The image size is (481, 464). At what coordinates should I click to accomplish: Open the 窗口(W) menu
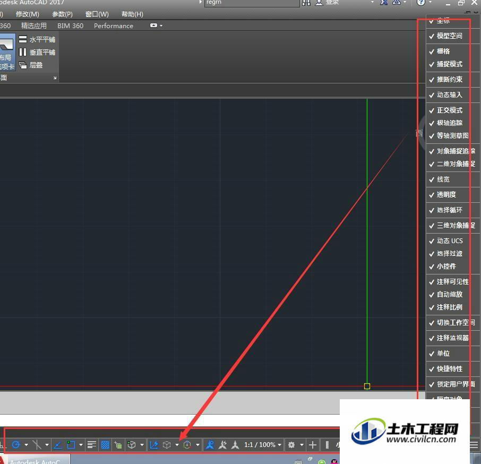[97, 14]
